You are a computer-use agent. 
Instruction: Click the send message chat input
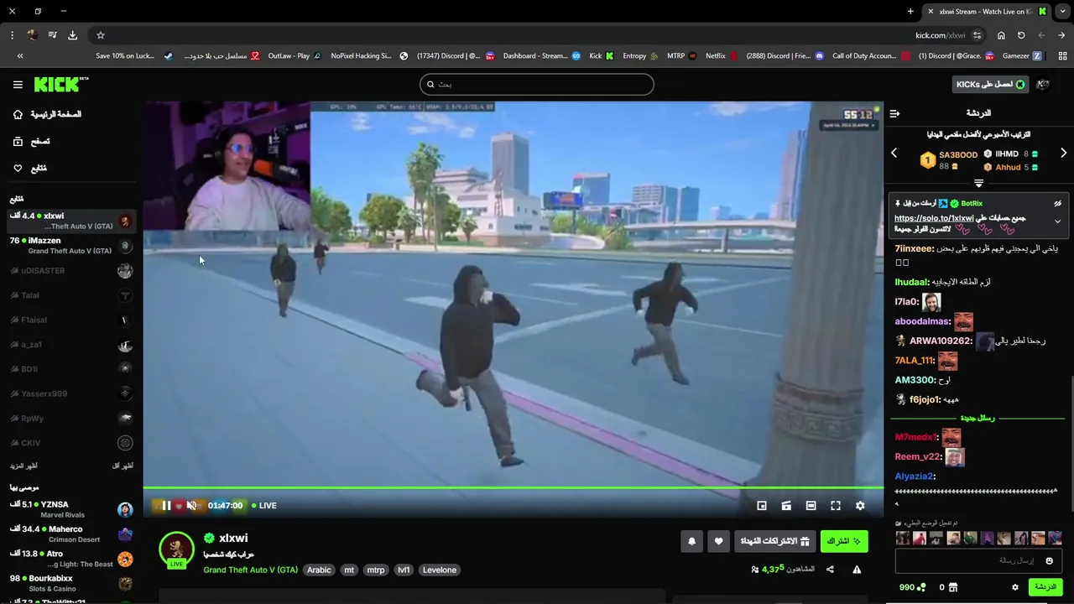coord(978,560)
